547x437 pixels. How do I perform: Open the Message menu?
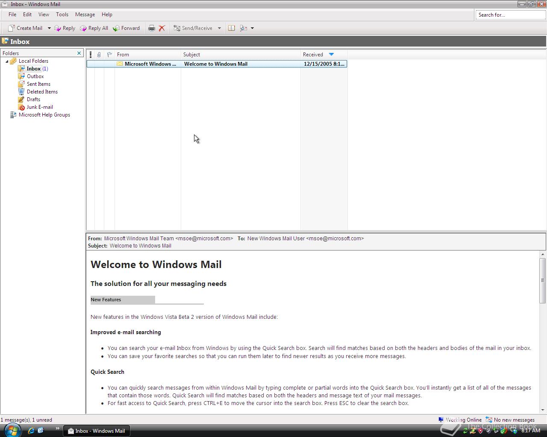(85, 15)
